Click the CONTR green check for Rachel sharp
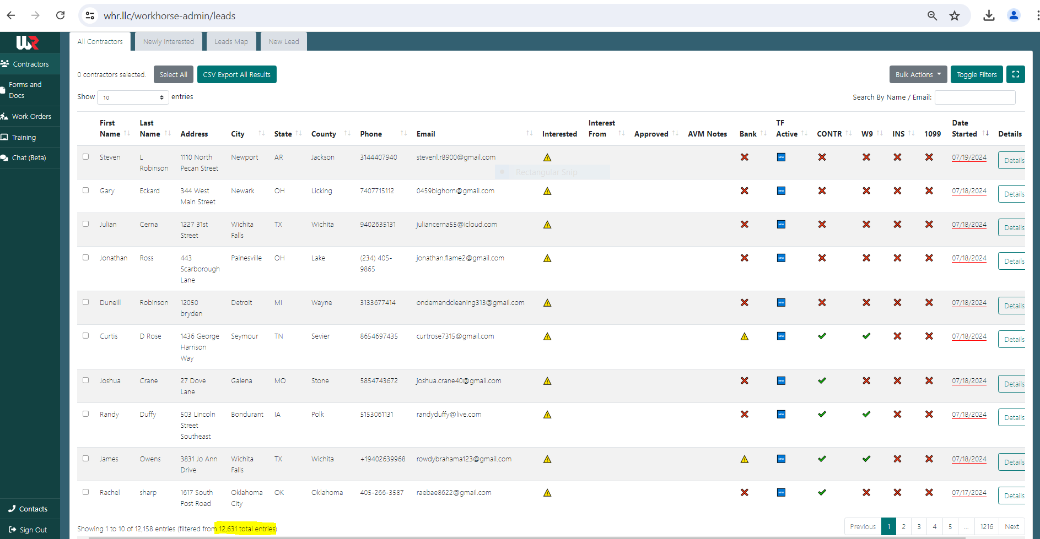This screenshot has height=539, width=1040. [x=822, y=492]
